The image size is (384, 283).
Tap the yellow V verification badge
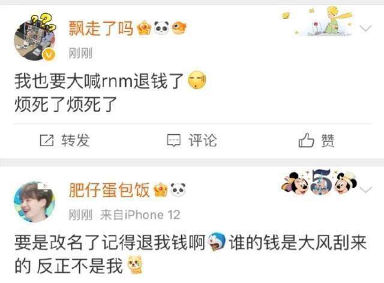click(49, 55)
